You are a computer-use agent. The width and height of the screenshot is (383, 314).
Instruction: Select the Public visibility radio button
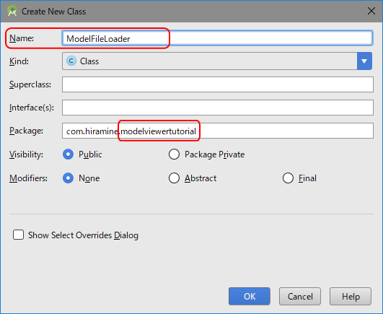click(x=68, y=154)
